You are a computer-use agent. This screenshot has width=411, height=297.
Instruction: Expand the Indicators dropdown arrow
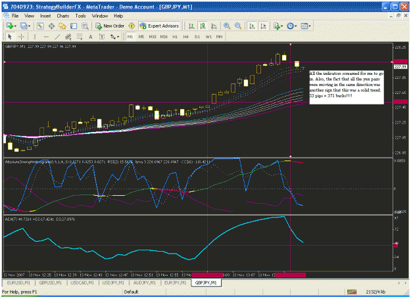(281, 26)
